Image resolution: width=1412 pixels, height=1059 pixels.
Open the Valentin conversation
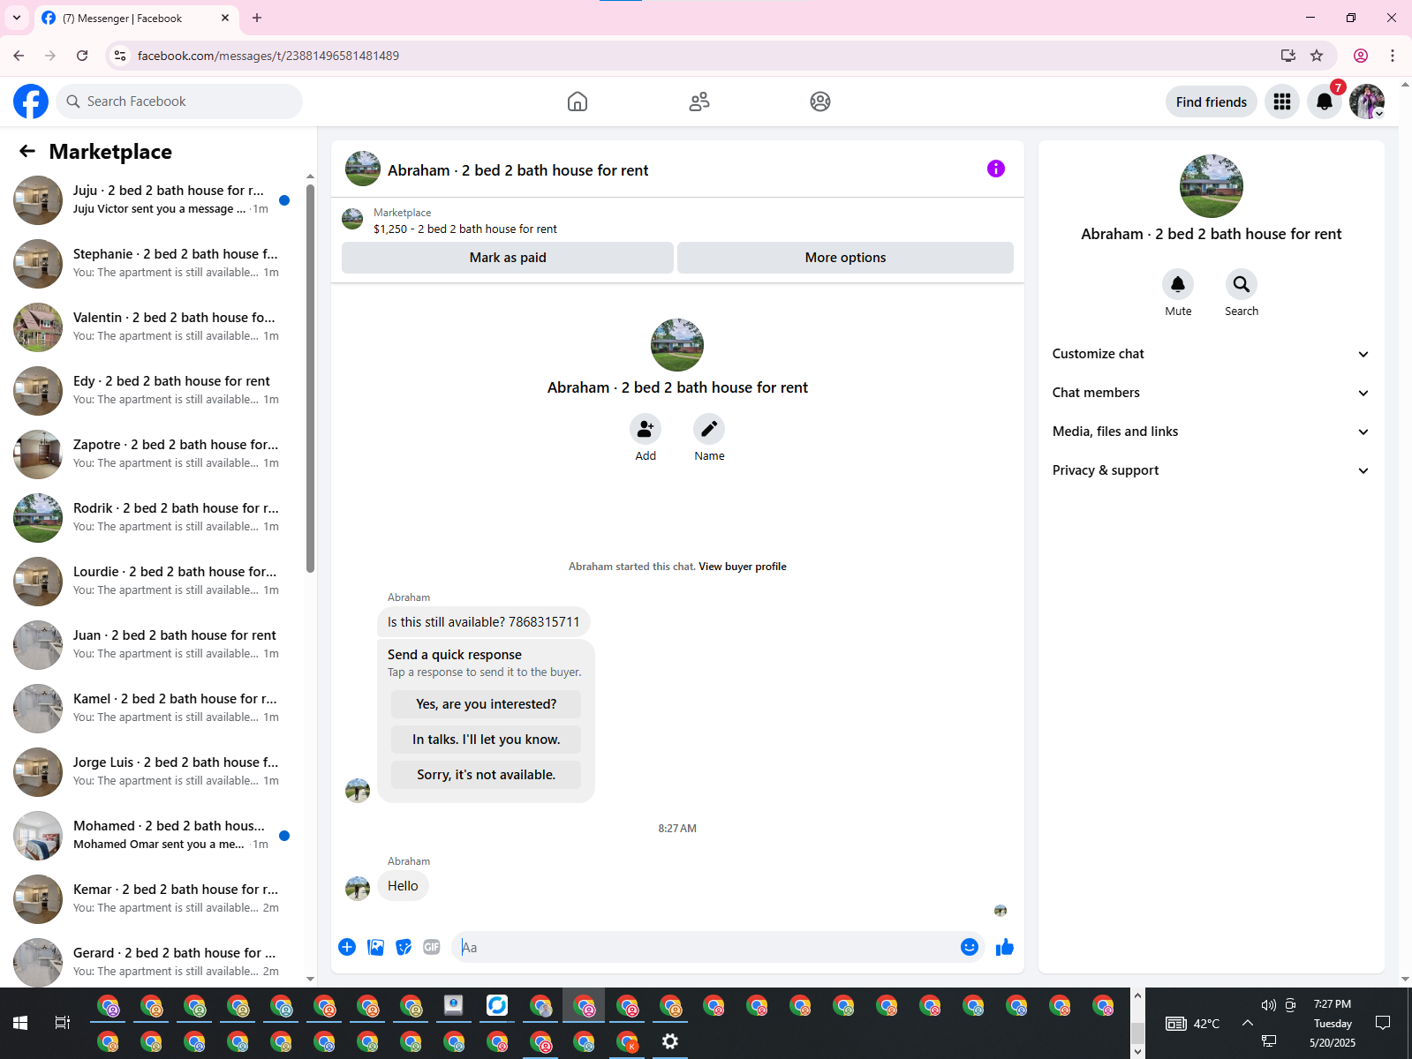click(152, 327)
